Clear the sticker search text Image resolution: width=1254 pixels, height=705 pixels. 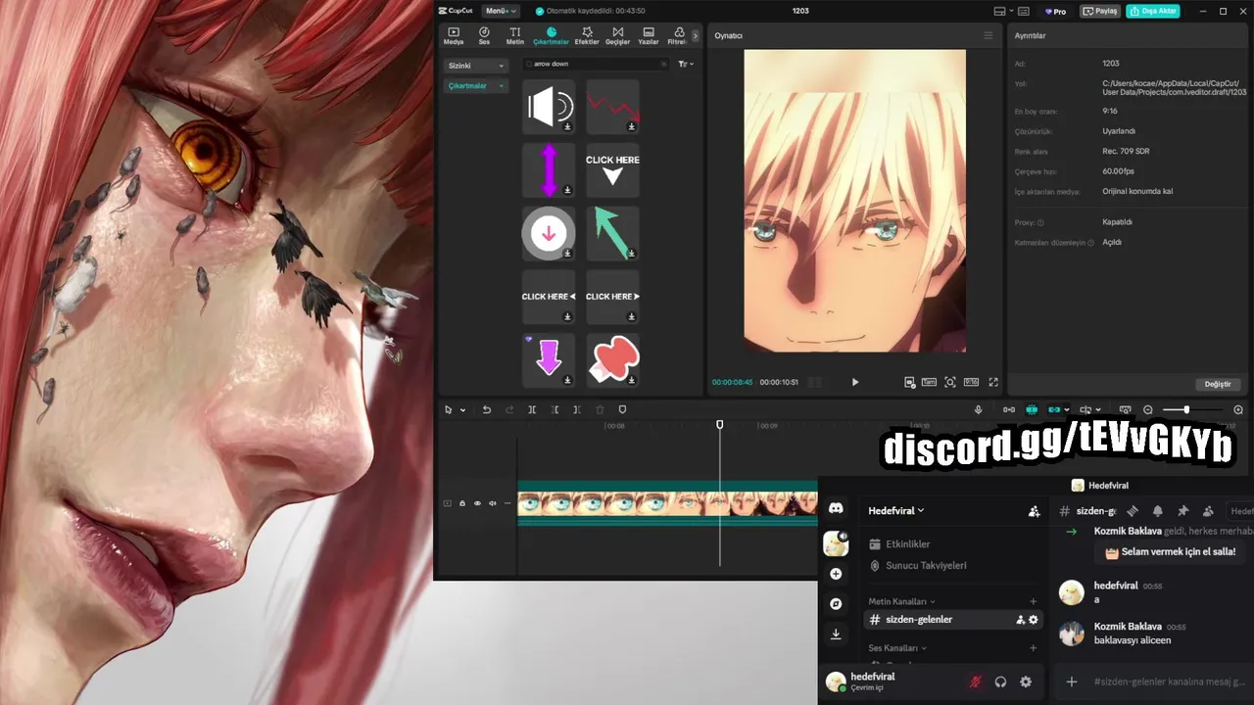point(663,64)
